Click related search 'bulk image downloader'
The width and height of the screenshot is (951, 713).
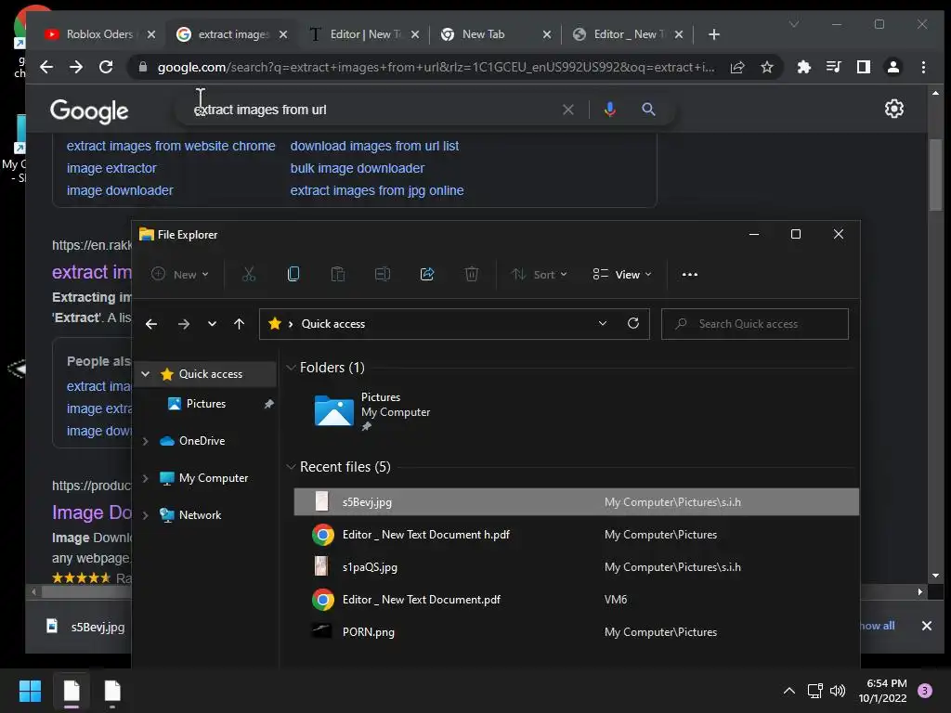(358, 169)
